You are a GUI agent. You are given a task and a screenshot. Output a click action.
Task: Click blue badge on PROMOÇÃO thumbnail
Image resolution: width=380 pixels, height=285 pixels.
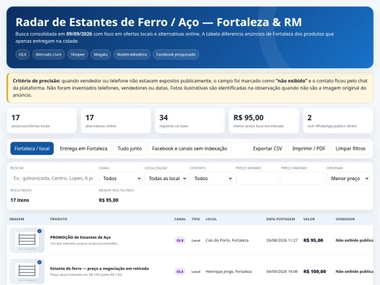39,232
